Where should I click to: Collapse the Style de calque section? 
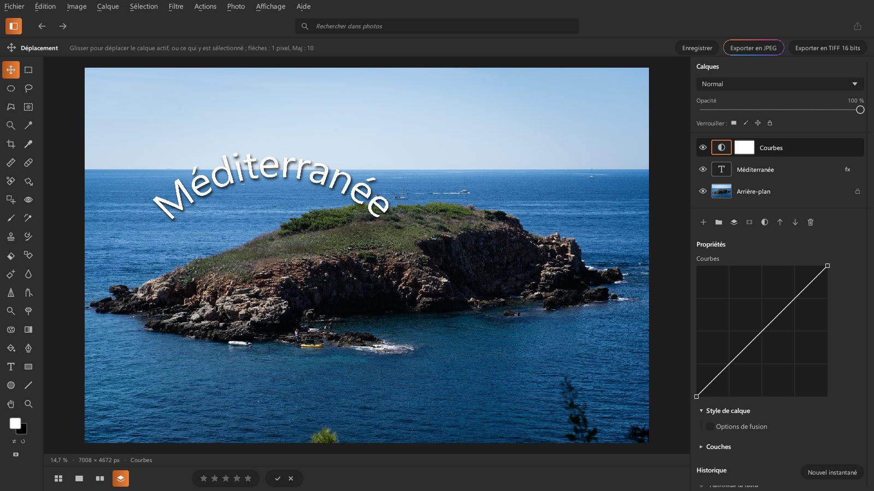701,411
